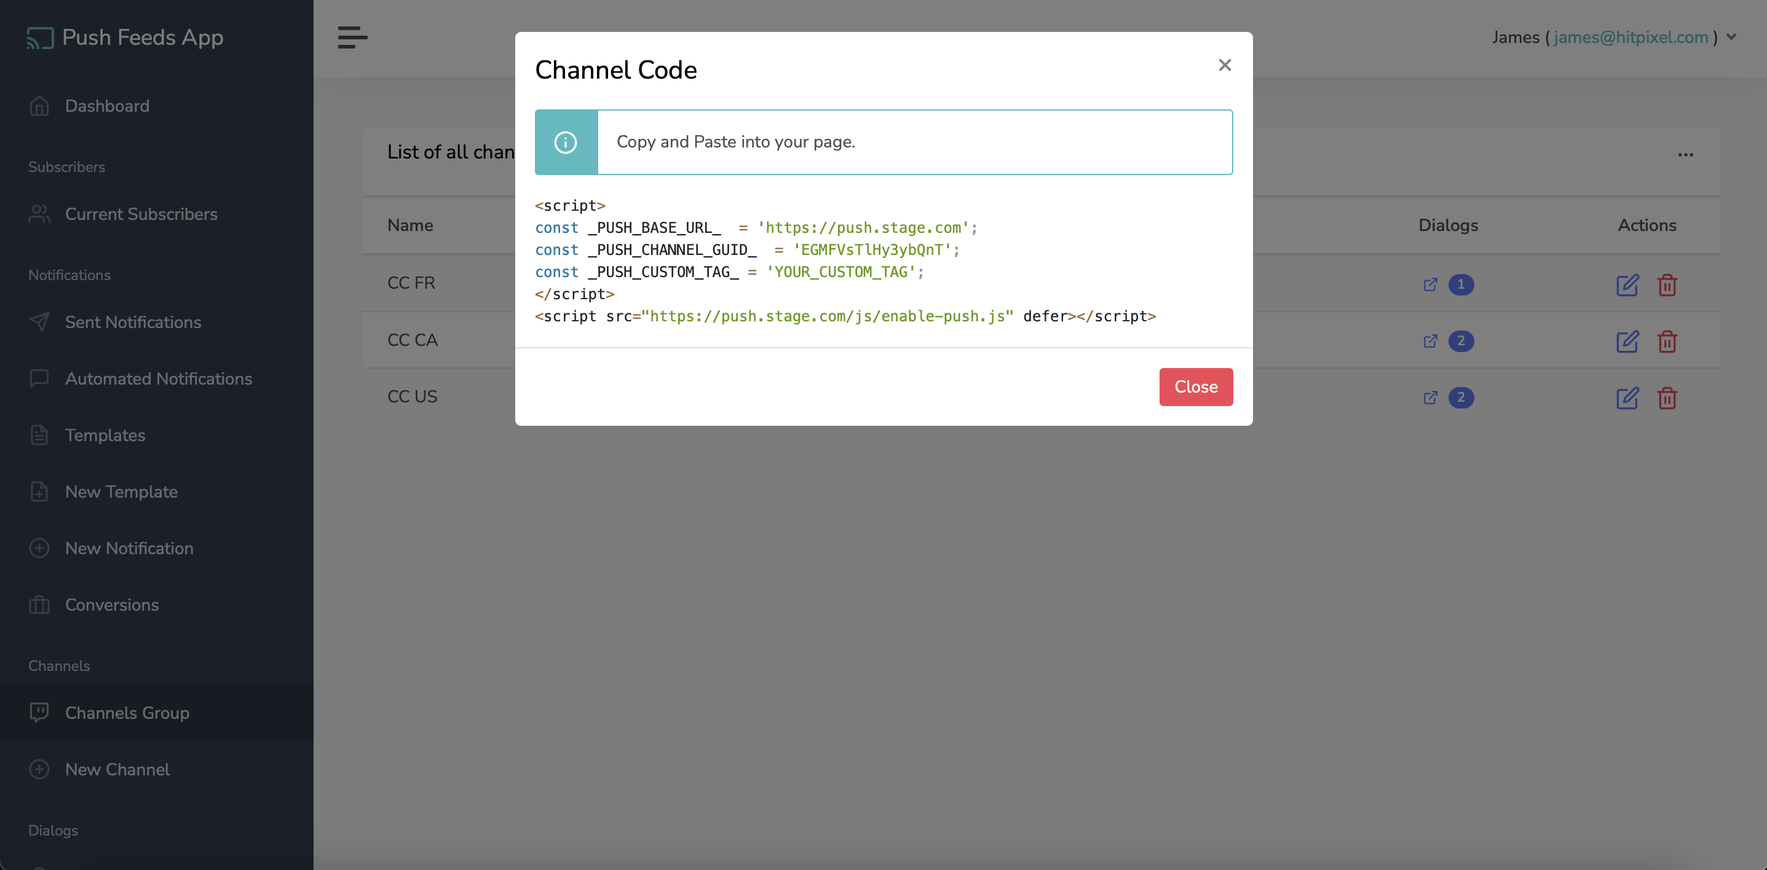Click the Actions column header
The image size is (1767, 870).
pos(1646,225)
